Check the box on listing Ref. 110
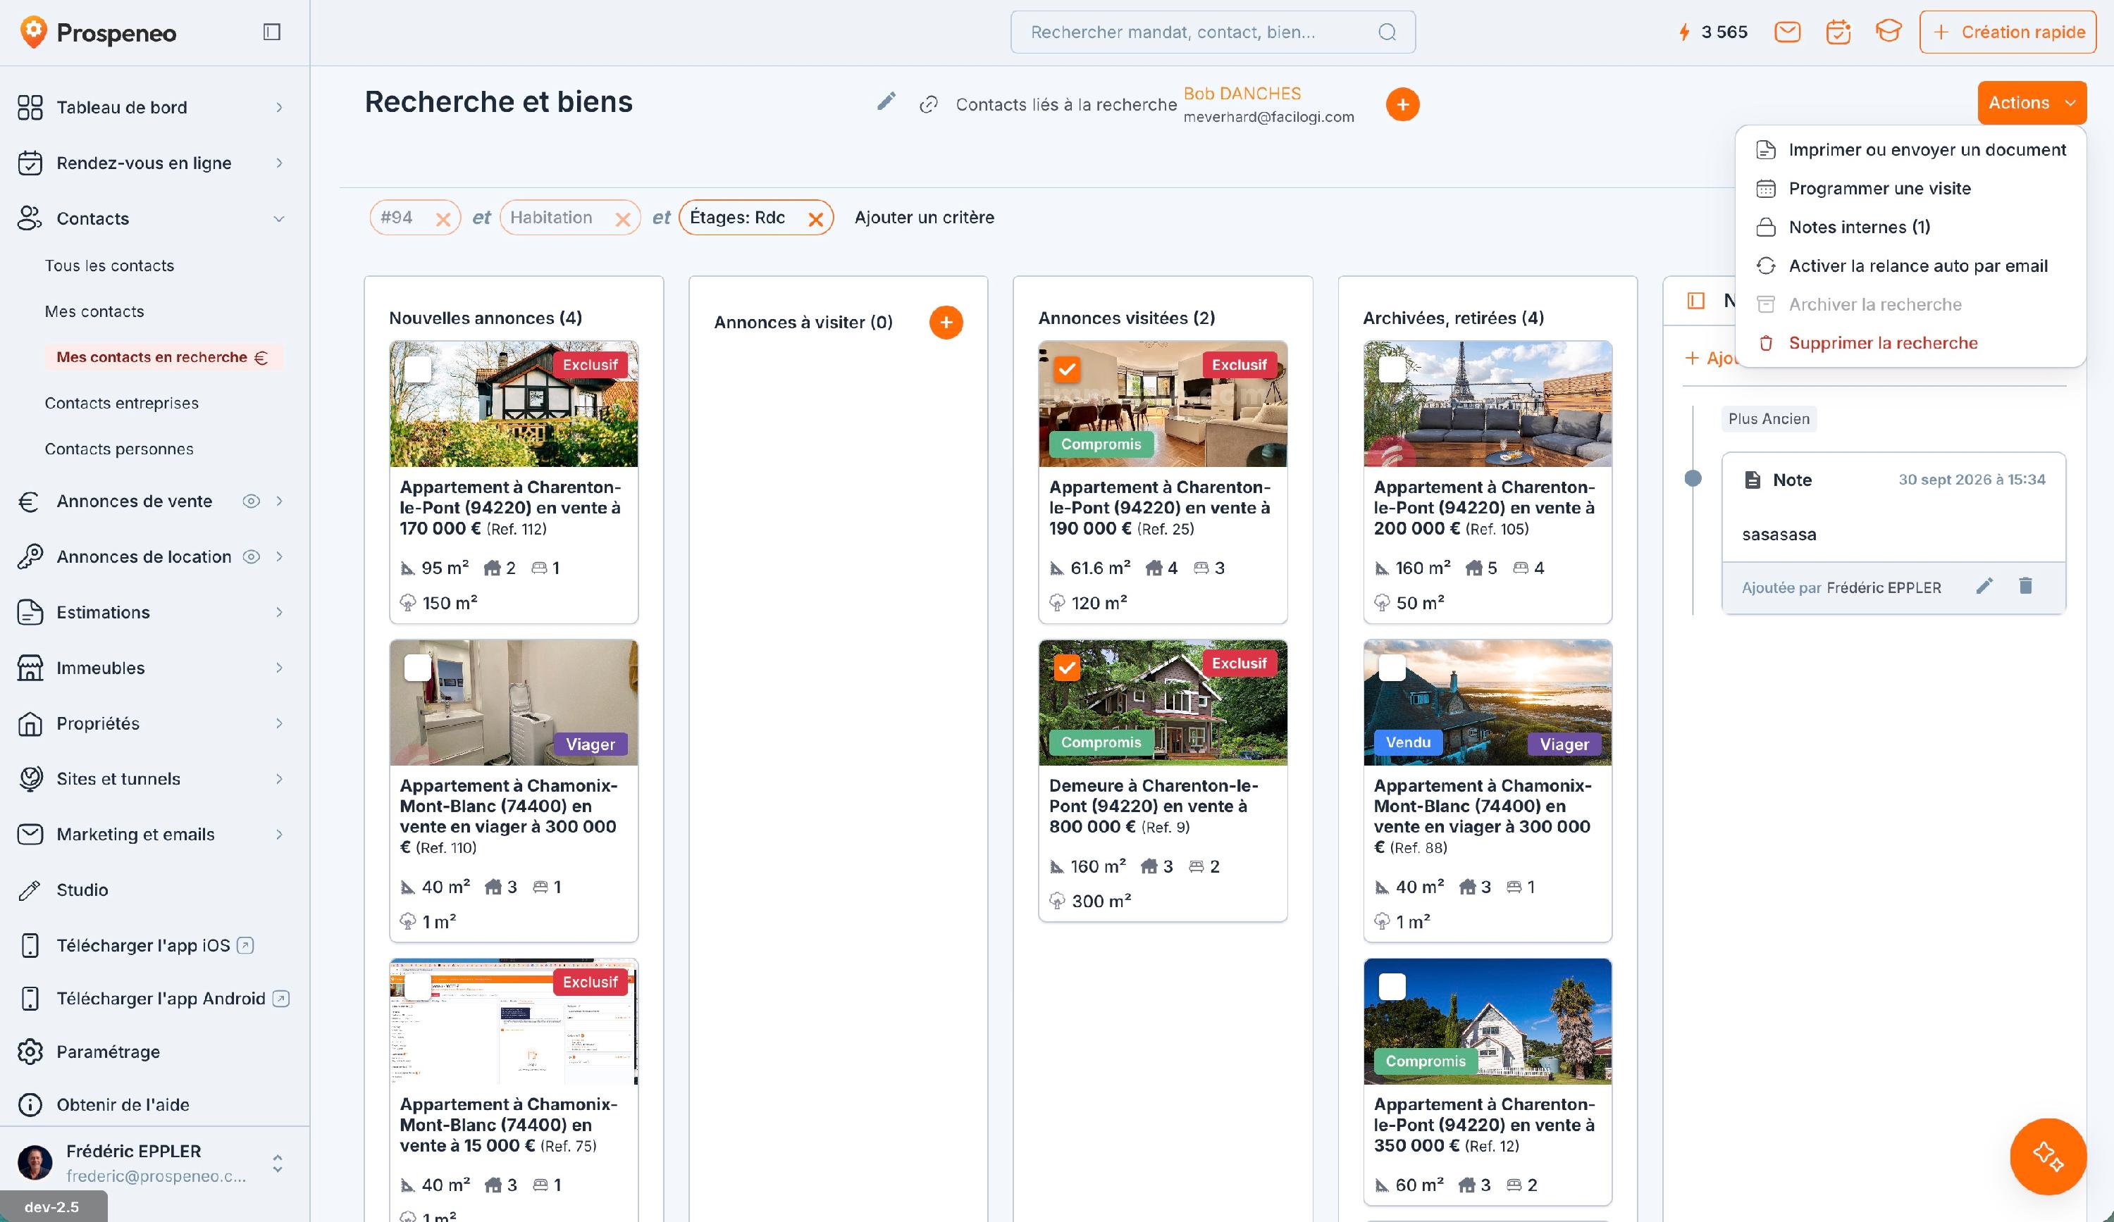2114x1222 pixels. 418,668
